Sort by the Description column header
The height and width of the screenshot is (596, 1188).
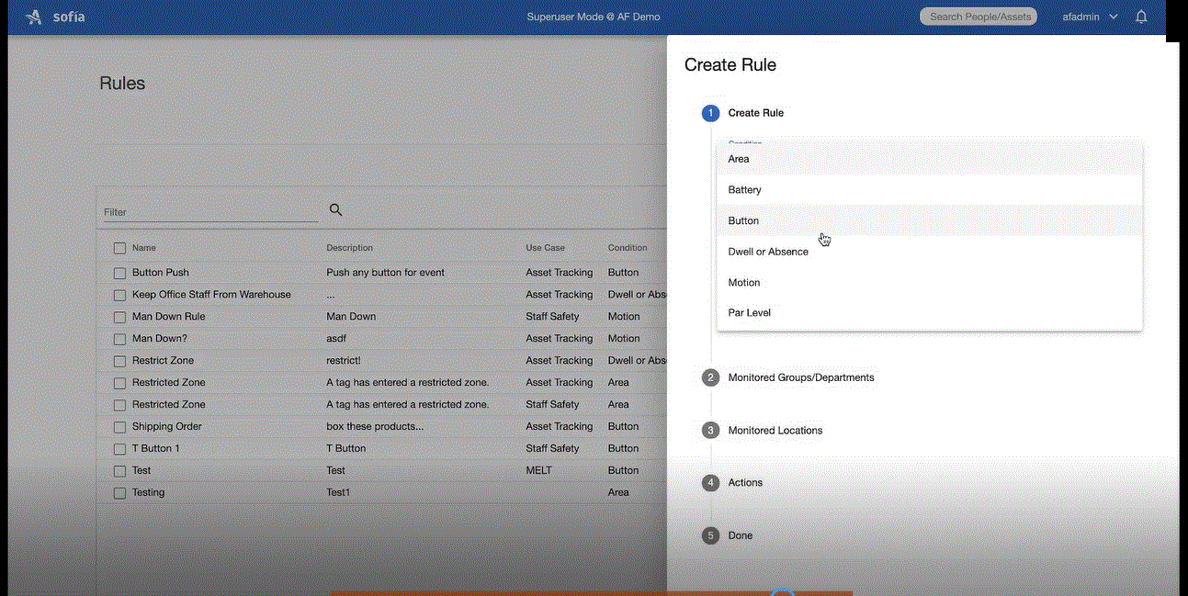(x=349, y=248)
